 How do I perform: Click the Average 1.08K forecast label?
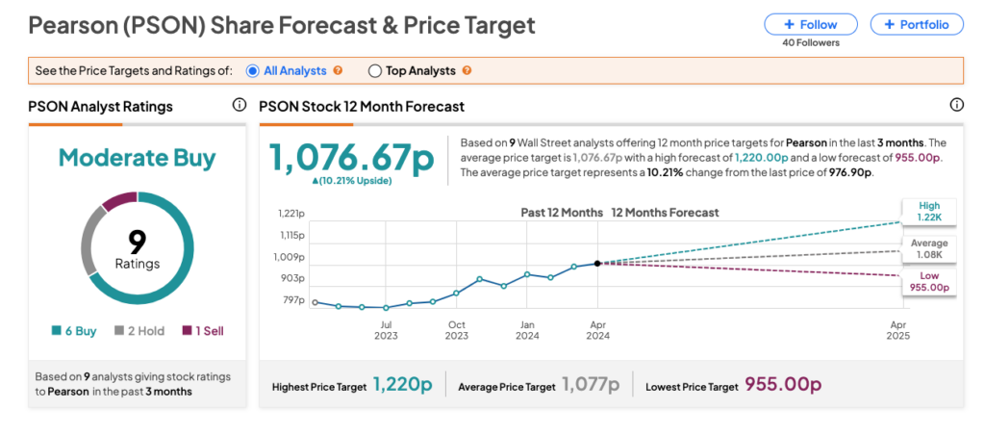coord(928,249)
